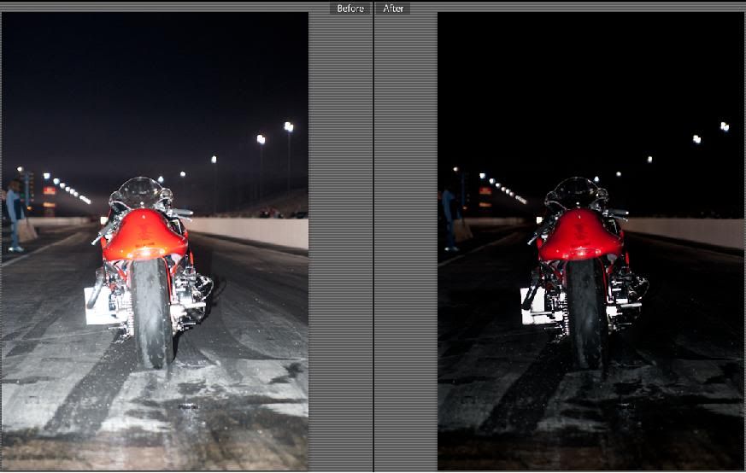Select the After photo preview
This screenshot has height=473, width=746.
pyautogui.click(x=590, y=241)
